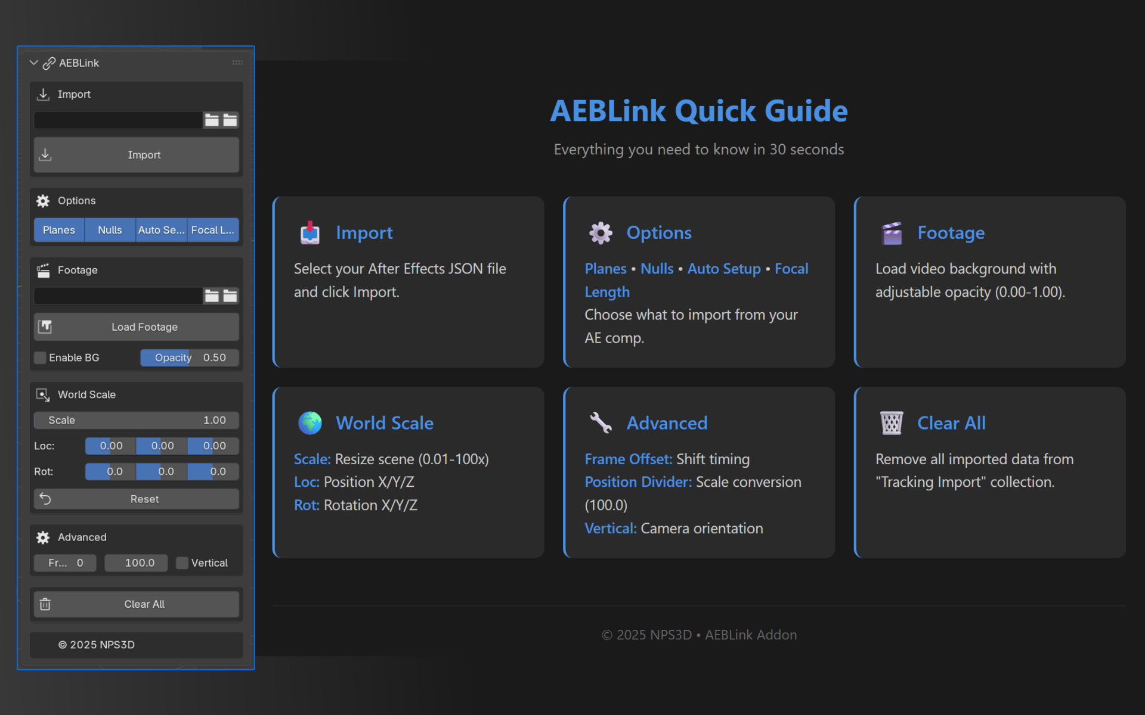Adjust the Opacity slider

click(190, 358)
